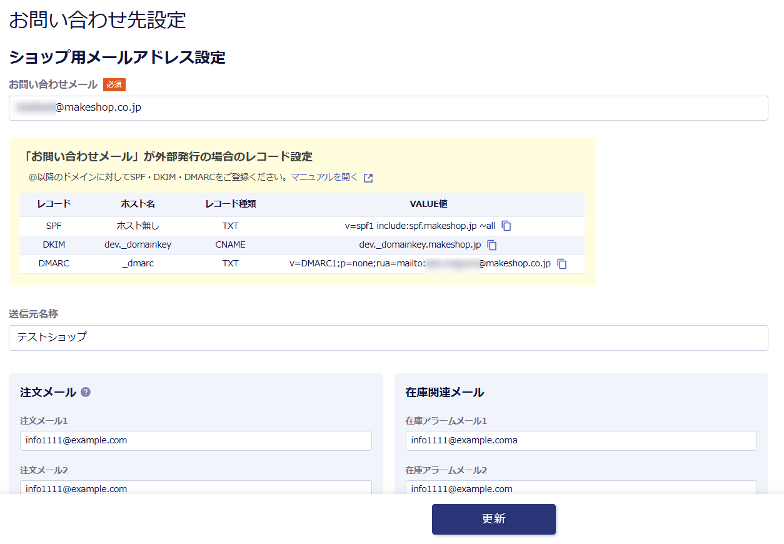
Task: Click into the 注文メール2 input field
Action: click(x=196, y=488)
